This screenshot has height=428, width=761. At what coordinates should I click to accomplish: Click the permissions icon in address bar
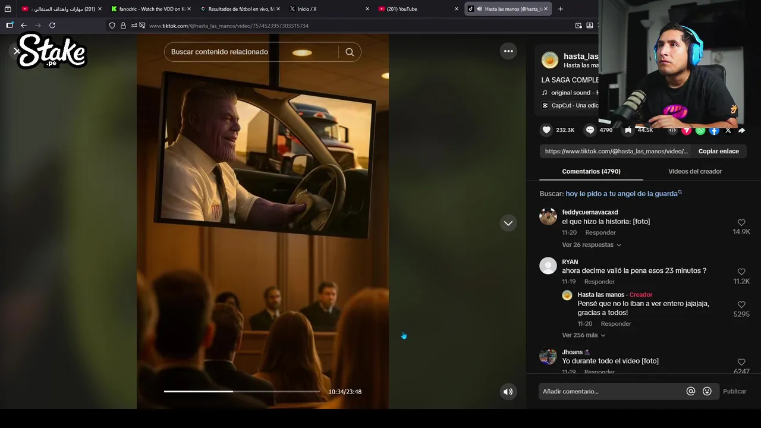click(x=134, y=26)
